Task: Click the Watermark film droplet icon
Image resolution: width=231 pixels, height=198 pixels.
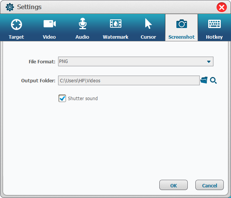Action: 115,24
